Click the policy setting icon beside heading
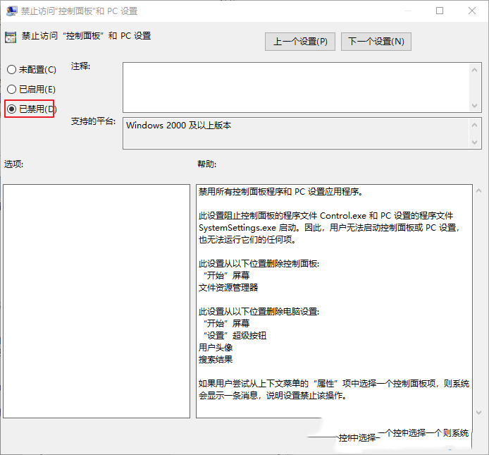The image size is (489, 455). tap(11, 37)
